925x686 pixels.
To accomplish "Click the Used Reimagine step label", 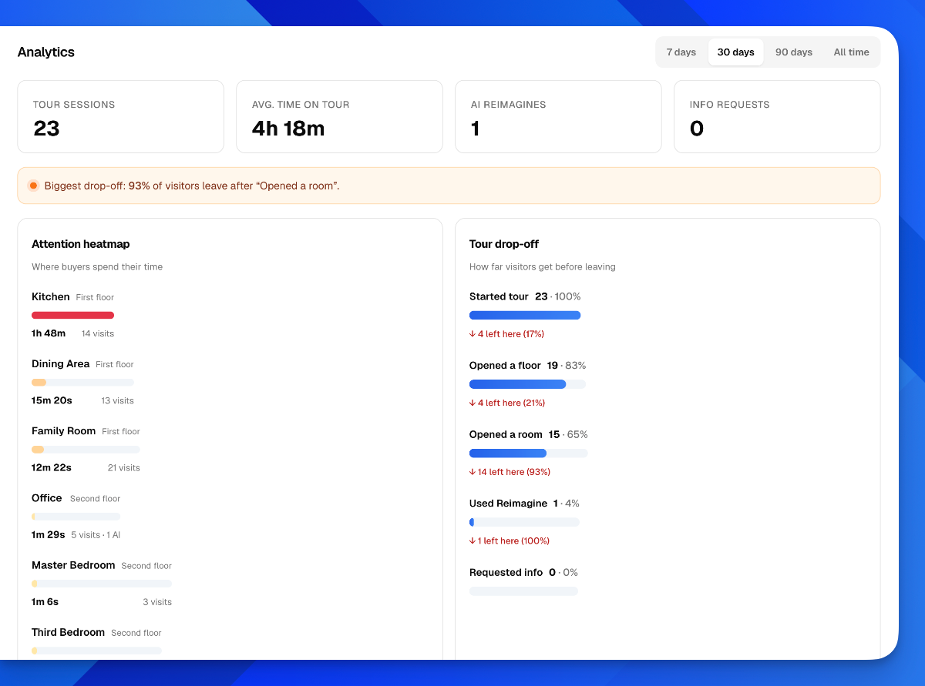I will pyautogui.click(x=508, y=503).
